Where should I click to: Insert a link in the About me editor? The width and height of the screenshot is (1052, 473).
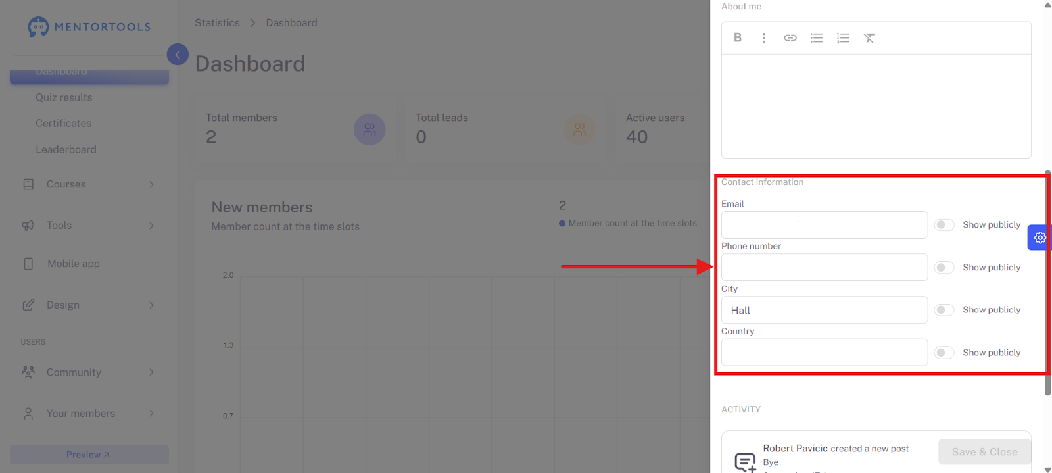[790, 37]
